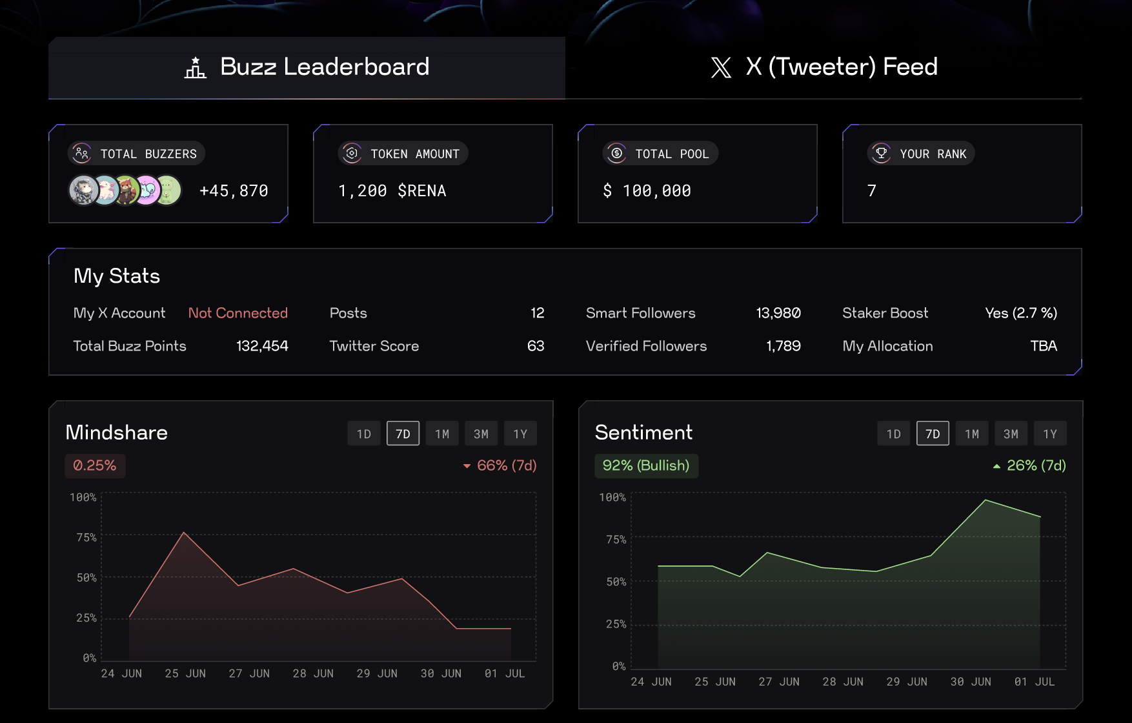This screenshot has width=1132, height=723.
Task: Click the red panda buzzer avatar
Action: point(126,190)
